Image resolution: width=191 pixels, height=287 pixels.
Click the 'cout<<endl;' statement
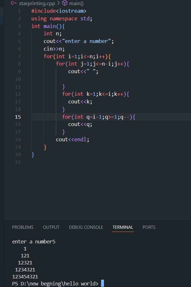point(72,139)
